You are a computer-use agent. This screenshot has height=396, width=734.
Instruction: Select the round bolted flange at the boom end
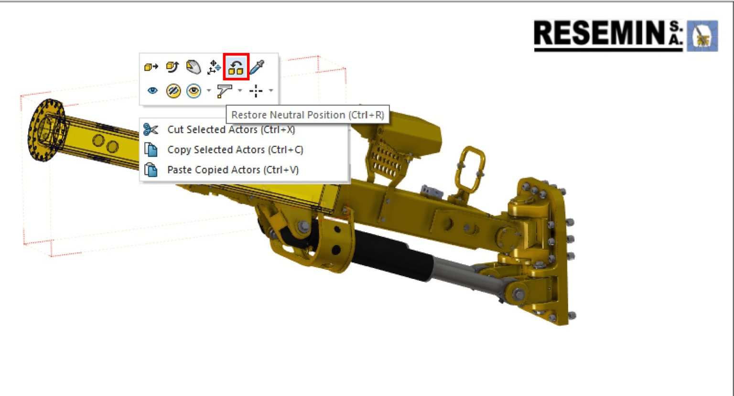pyautogui.click(x=45, y=129)
